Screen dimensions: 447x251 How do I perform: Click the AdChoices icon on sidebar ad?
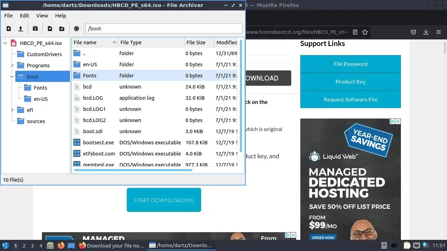pos(392,121)
